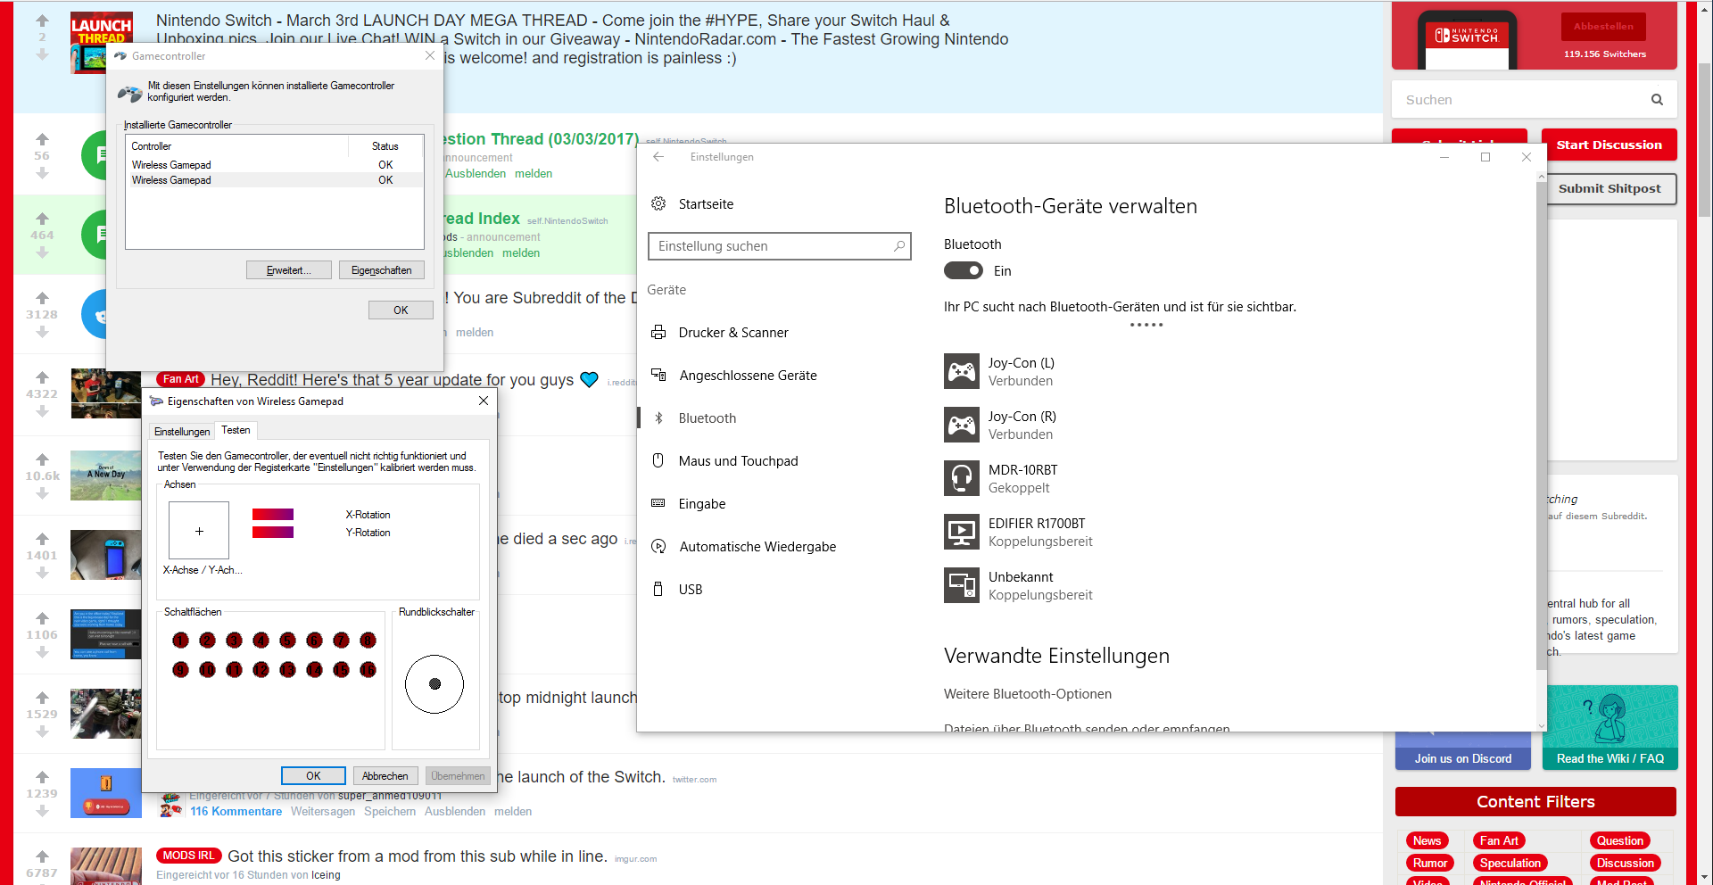This screenshot has height=885, width=1713.
Task: Open Drucker & Scanner settings
Action: (732, 333)
